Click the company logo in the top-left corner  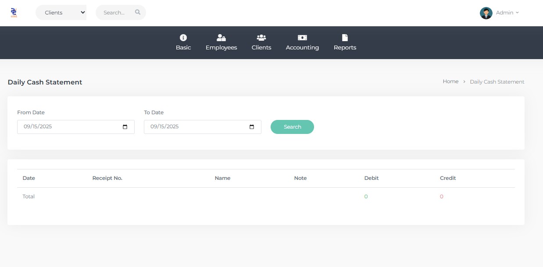point(14,12)
